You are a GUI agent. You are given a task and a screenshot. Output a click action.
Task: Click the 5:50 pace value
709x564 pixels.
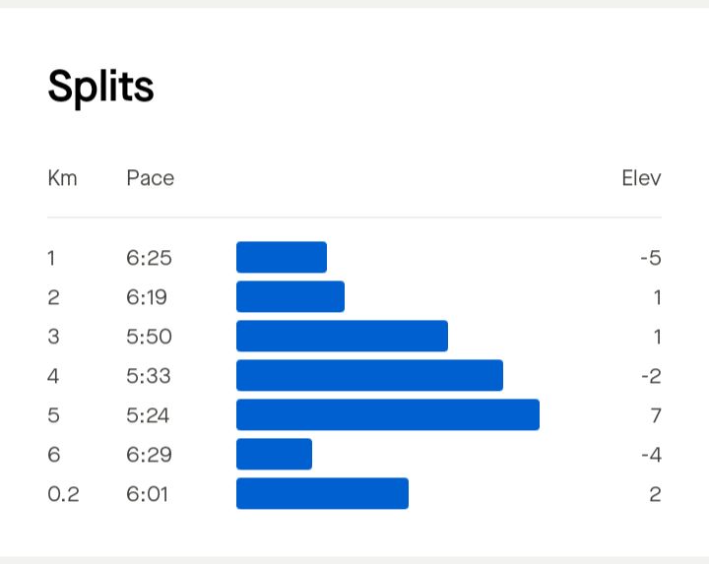[x=149, y=337]
